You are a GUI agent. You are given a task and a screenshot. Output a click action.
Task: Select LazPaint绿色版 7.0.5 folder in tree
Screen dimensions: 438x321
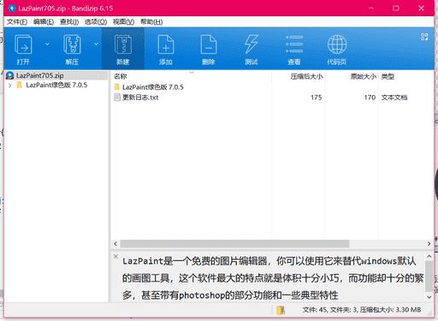point(56,85)
